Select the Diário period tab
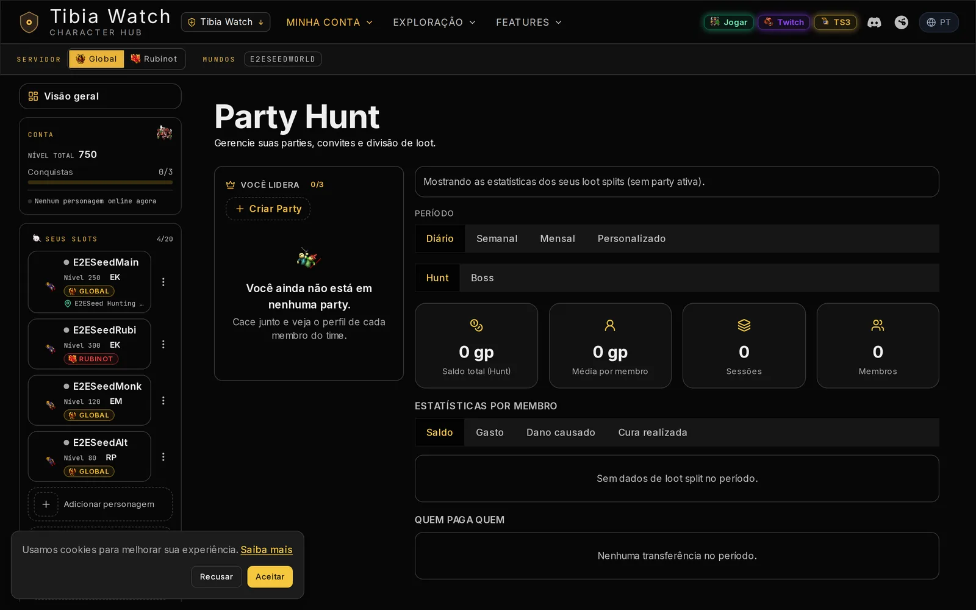The height and width of the screenshot is (610, 976). [x=440, y=239]
